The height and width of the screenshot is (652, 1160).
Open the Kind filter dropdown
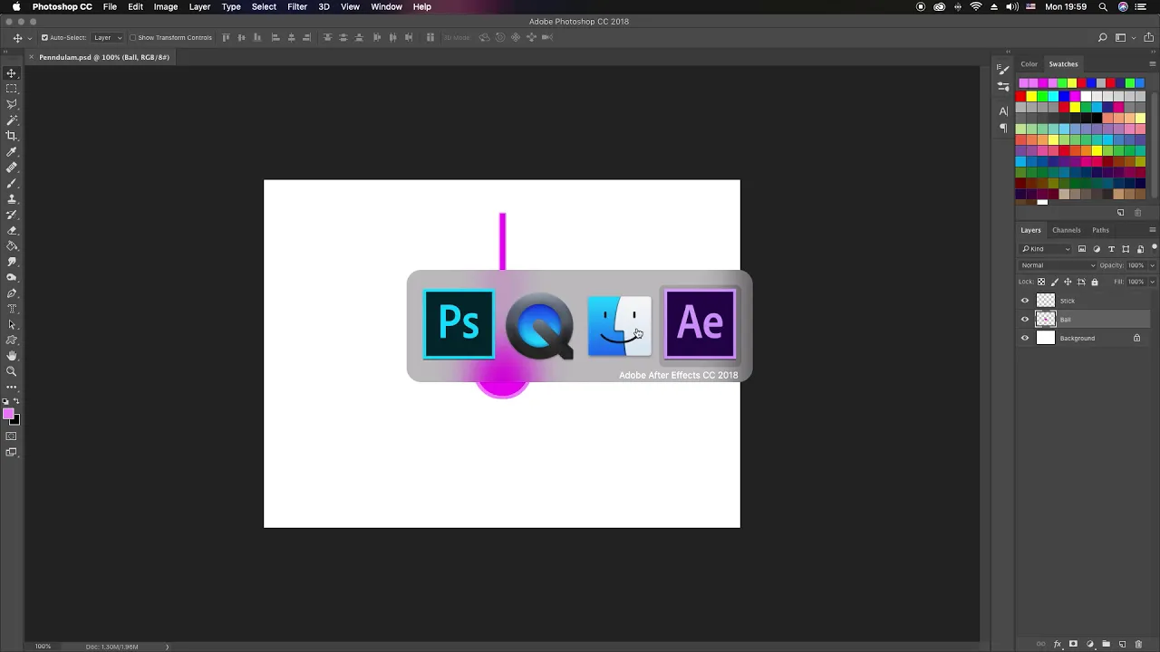[x=1047, y=249]
